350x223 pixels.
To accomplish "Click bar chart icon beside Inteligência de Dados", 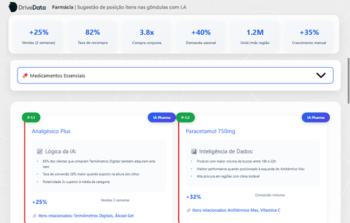I will 194,151.
